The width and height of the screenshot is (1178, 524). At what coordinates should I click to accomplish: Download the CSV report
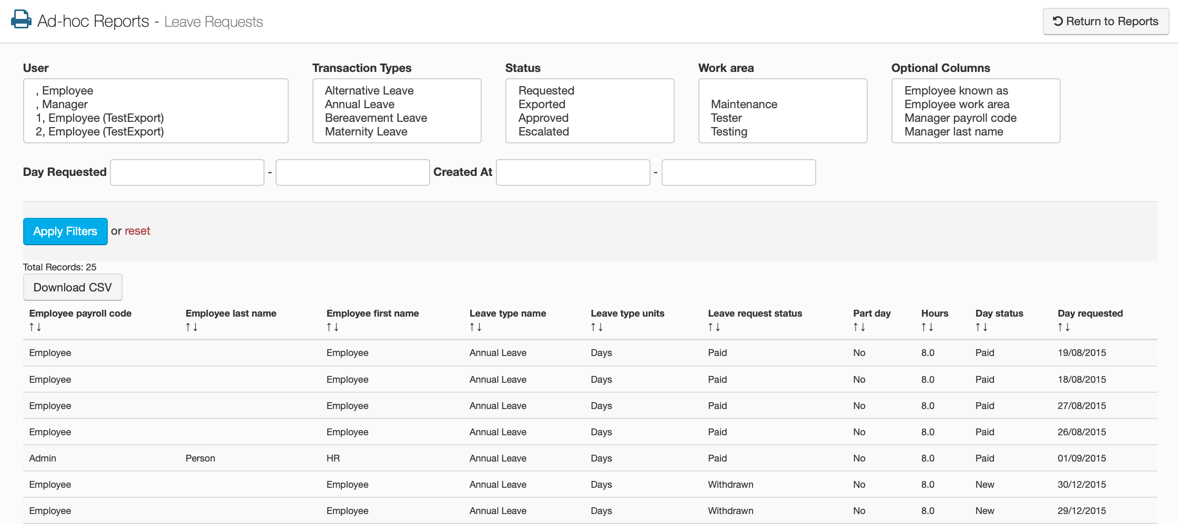pos(73,287)
